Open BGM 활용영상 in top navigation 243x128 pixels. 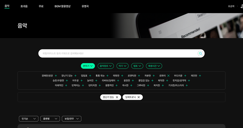(x=63, y=6)
